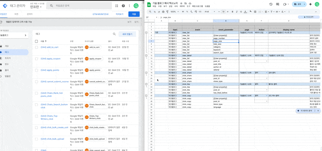This screenshot has width=322, height=151.
Task: Click Google Tag Manager logo
Action: [5, 6]
